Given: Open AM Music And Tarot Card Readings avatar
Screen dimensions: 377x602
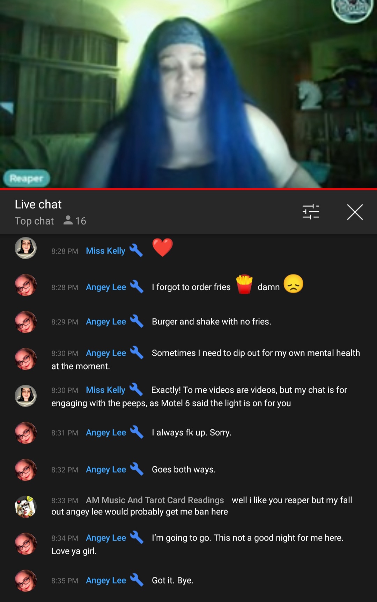Looking at the screenshot, I should click(25, 506).
